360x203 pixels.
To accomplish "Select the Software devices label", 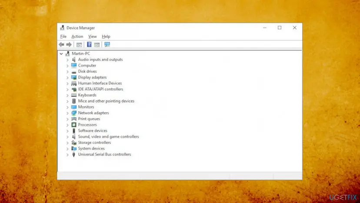I will (93, 131).
